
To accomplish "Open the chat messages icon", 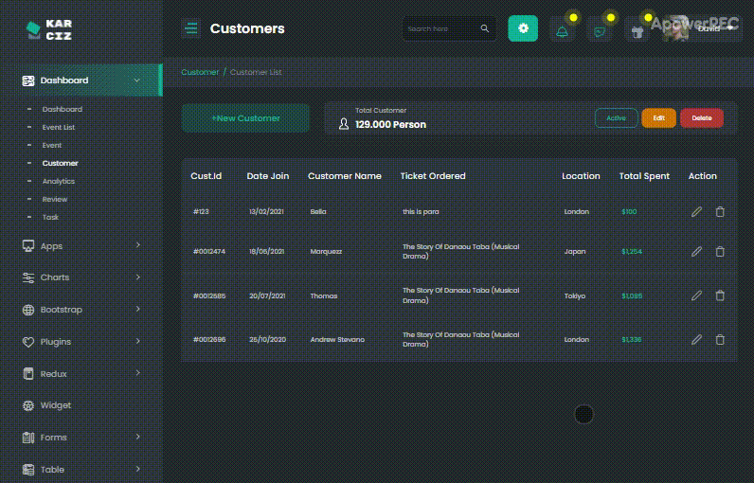I will 600,29.
